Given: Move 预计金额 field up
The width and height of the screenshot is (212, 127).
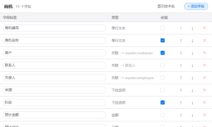Looking at the screenshot, I should (x=181, y=115).
